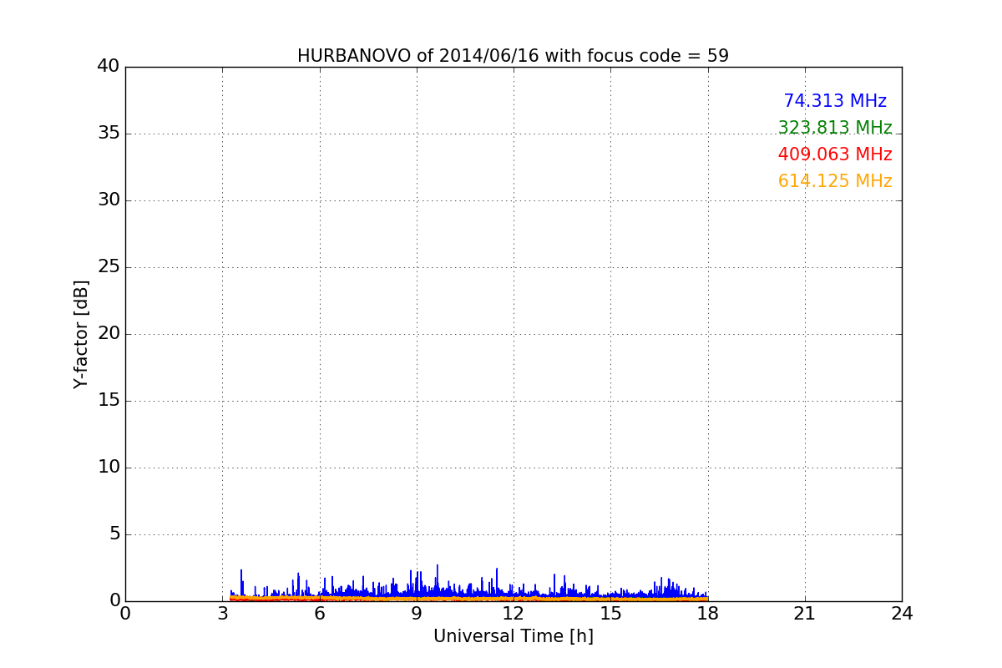Click the plot title 'HURBANOVO of 2014/06/16'
Image resolution: width=1002 pixels, height=668 pixels.
point(418,56)
